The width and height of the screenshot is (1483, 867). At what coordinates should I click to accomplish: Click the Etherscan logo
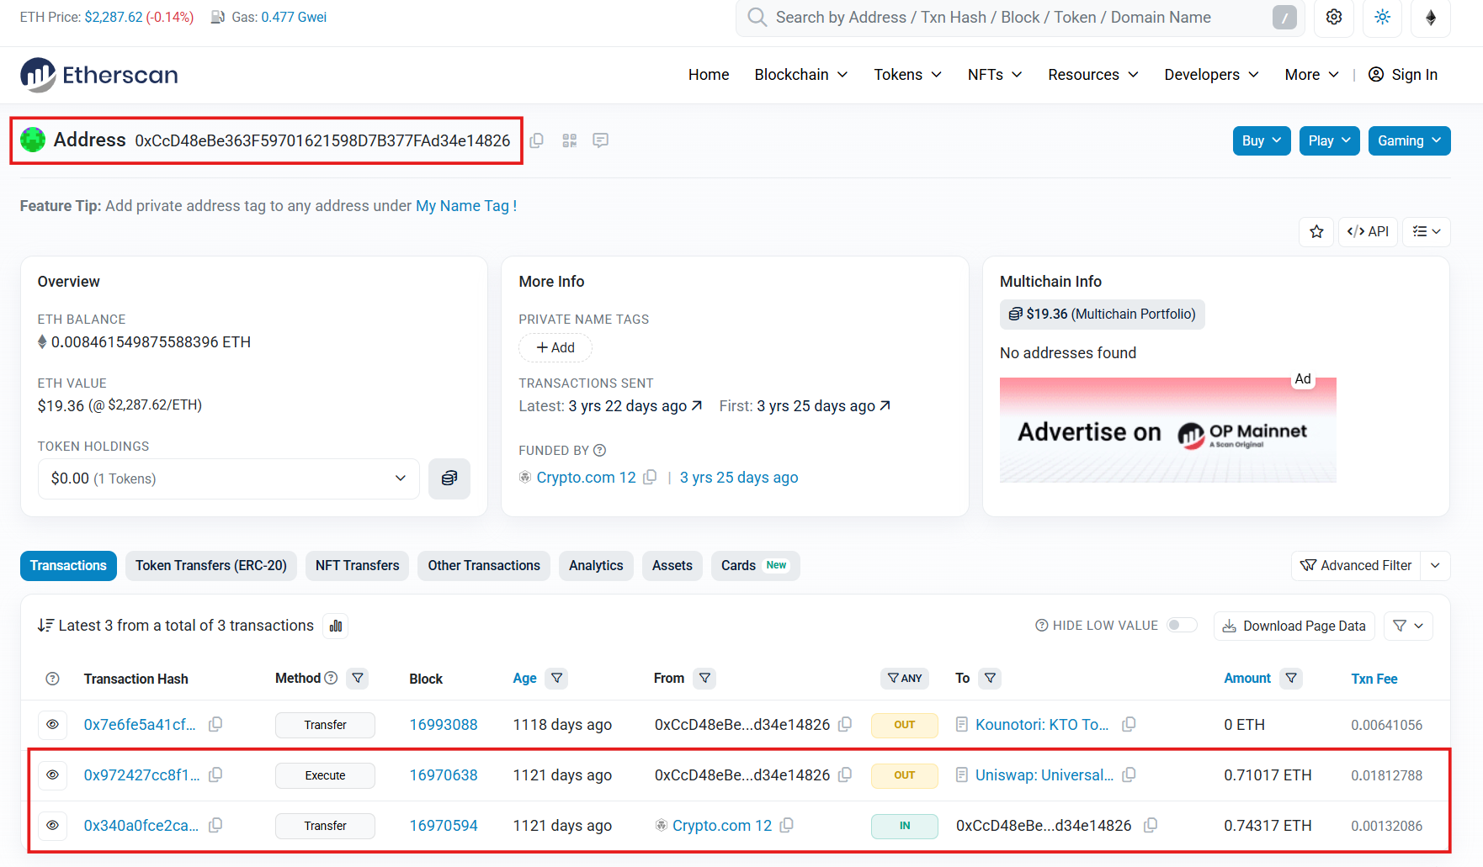tap(99, 75)
